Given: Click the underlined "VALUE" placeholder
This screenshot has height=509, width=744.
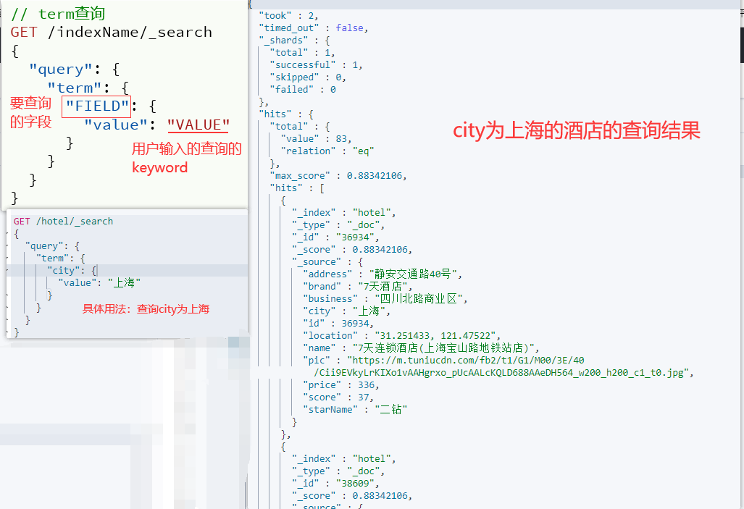Looking at the screenshot, I should tap(198, 125).
